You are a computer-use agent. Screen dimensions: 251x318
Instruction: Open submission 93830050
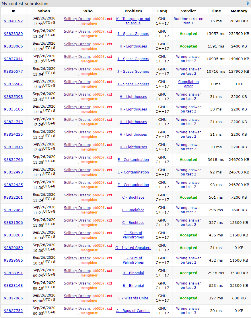point(13,248)
